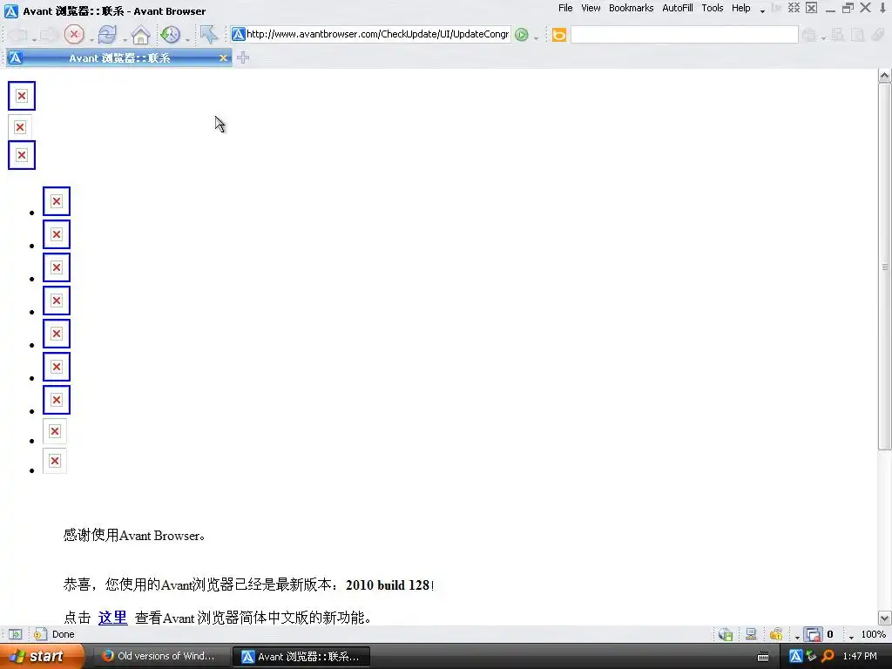The width and height of the screenshot is (892, 669).
Task: Click the blue arrow pointer toolbar icon
Action: (x=209, y=35)
